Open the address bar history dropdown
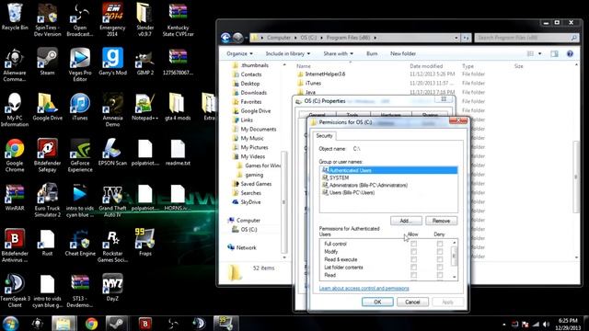This screenshot has width=589, height=331. tap(456, 38)
